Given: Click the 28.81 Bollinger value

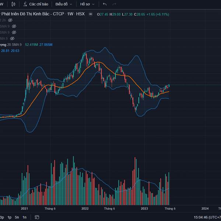Looking at the screenshot, I should 5,51.
